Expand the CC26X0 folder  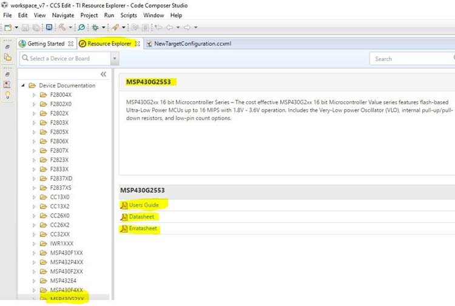34,216
